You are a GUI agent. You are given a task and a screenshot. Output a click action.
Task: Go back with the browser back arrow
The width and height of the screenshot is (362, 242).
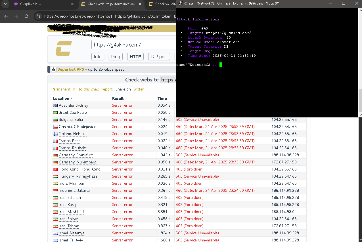6,16
